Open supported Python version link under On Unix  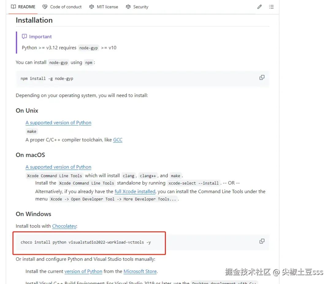[x=59, y=123]
